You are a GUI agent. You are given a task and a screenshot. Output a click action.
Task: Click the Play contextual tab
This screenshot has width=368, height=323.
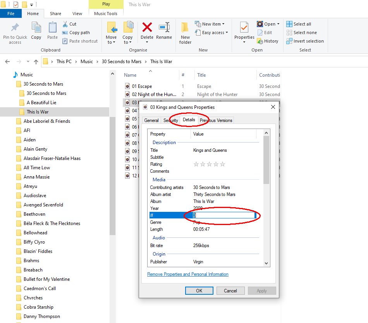pos(106,4)
